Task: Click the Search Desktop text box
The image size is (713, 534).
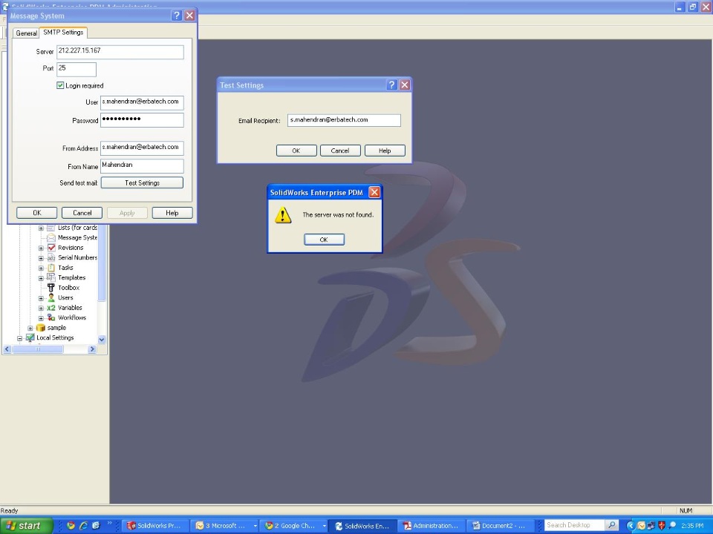Action: pos(575,525)
